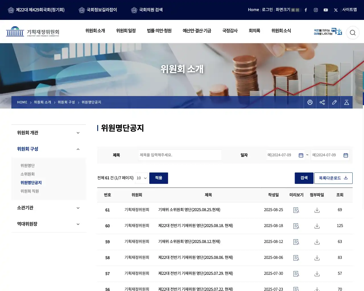
Task: Open 위원회 소개 main menu
Action: pyautogui.click(x=95, y=31)
